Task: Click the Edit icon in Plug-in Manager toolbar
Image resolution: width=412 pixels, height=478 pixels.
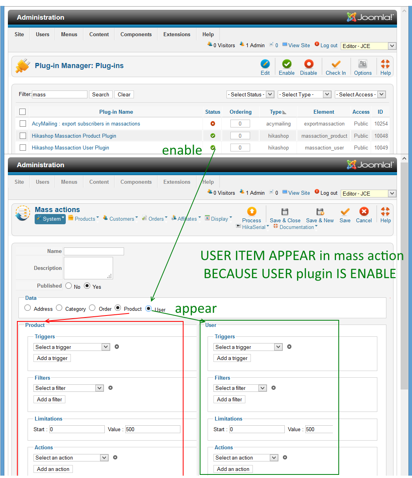Action: [x=265, y=64]
